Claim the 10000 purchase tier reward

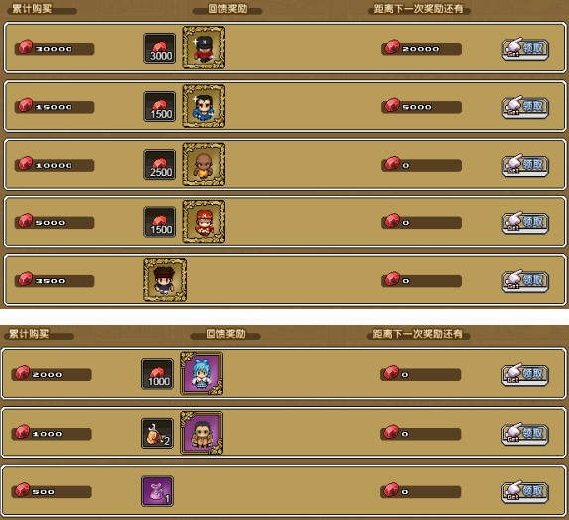click(x=525, y=165)
